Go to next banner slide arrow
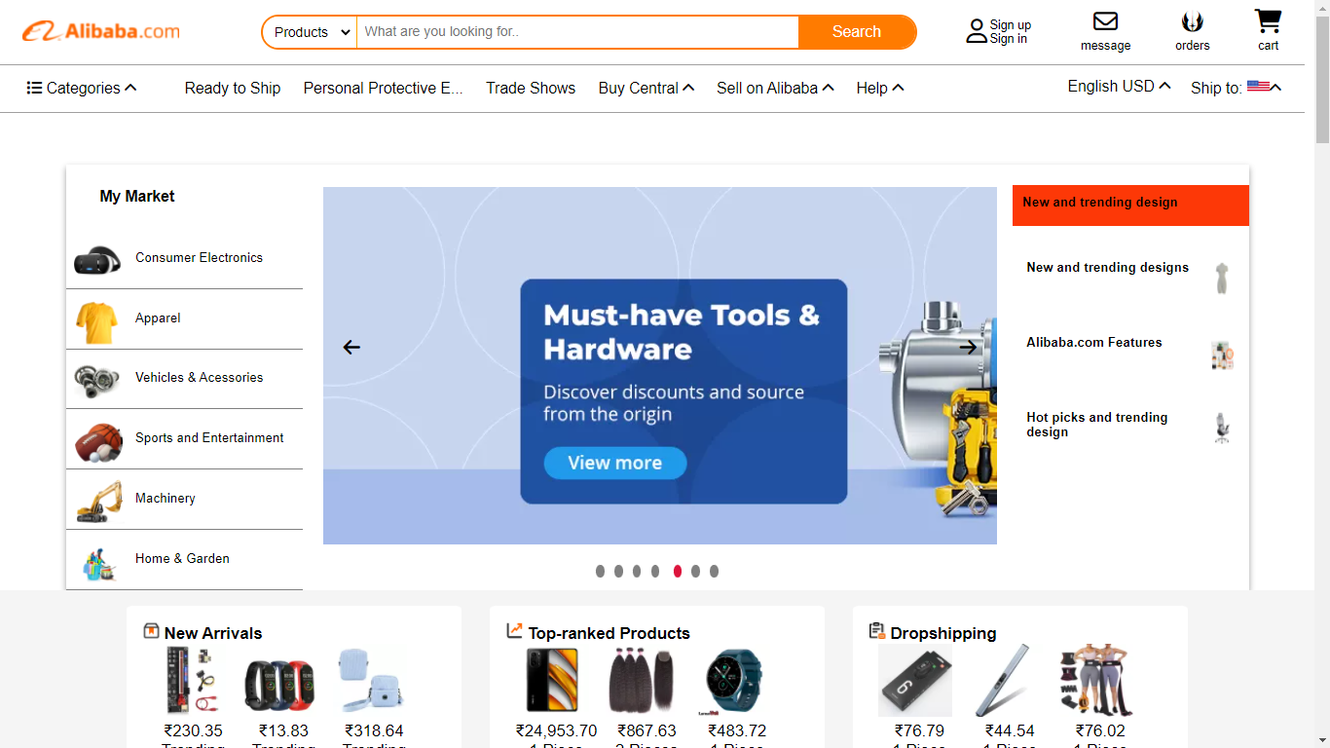The height and width of the screenshot is (748, 1330). tap(968, 348)
